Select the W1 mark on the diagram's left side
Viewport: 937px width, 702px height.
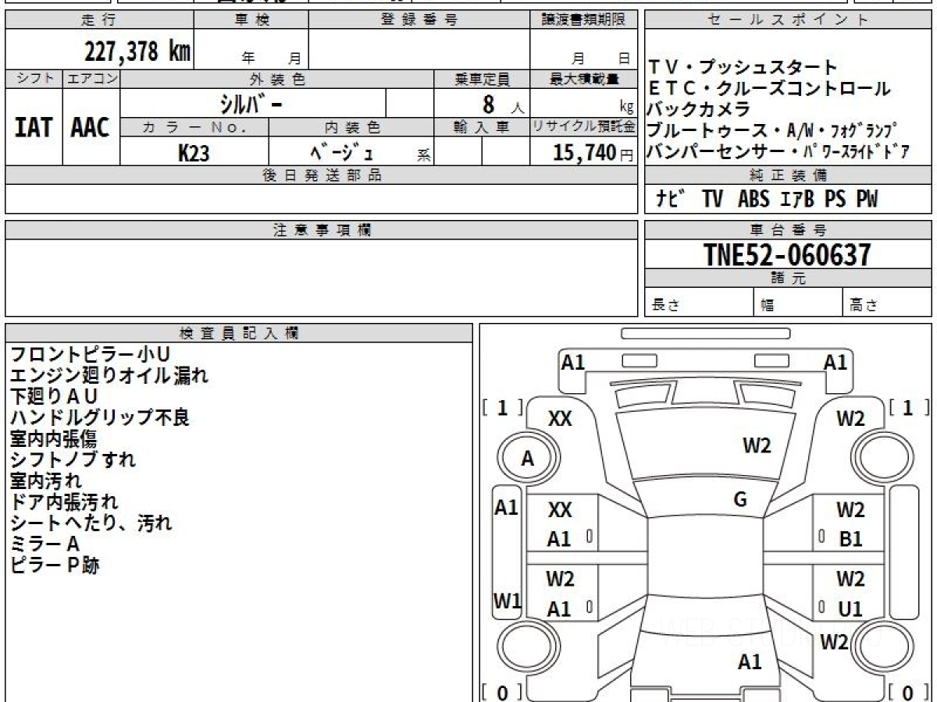507,601
